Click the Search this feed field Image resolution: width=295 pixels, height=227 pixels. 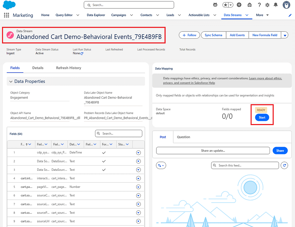pos(245,165)
